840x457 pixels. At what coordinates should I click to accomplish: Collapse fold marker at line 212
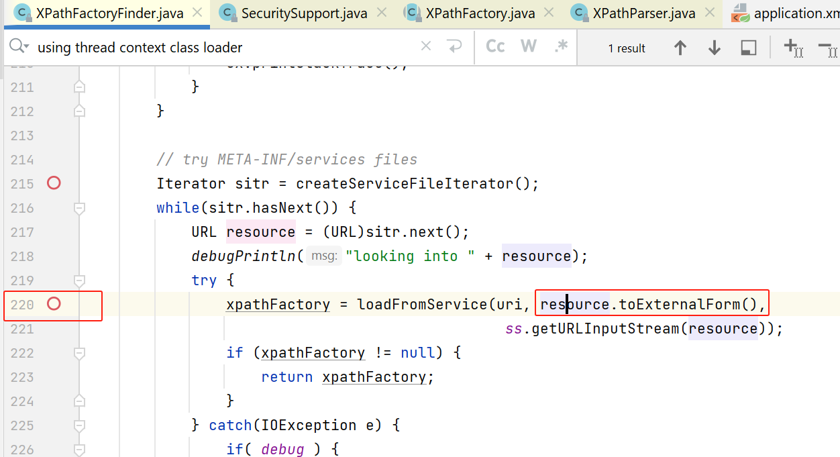pos(79,111)
